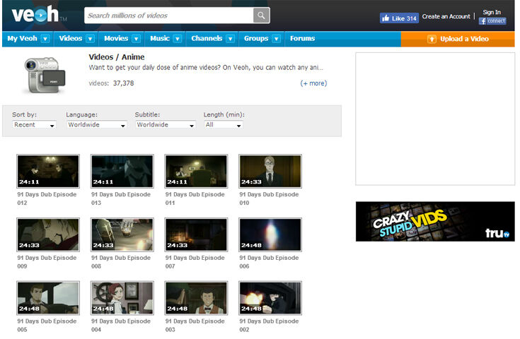Open thumbnail for 91 Days Episode 006

pos(270,234)
